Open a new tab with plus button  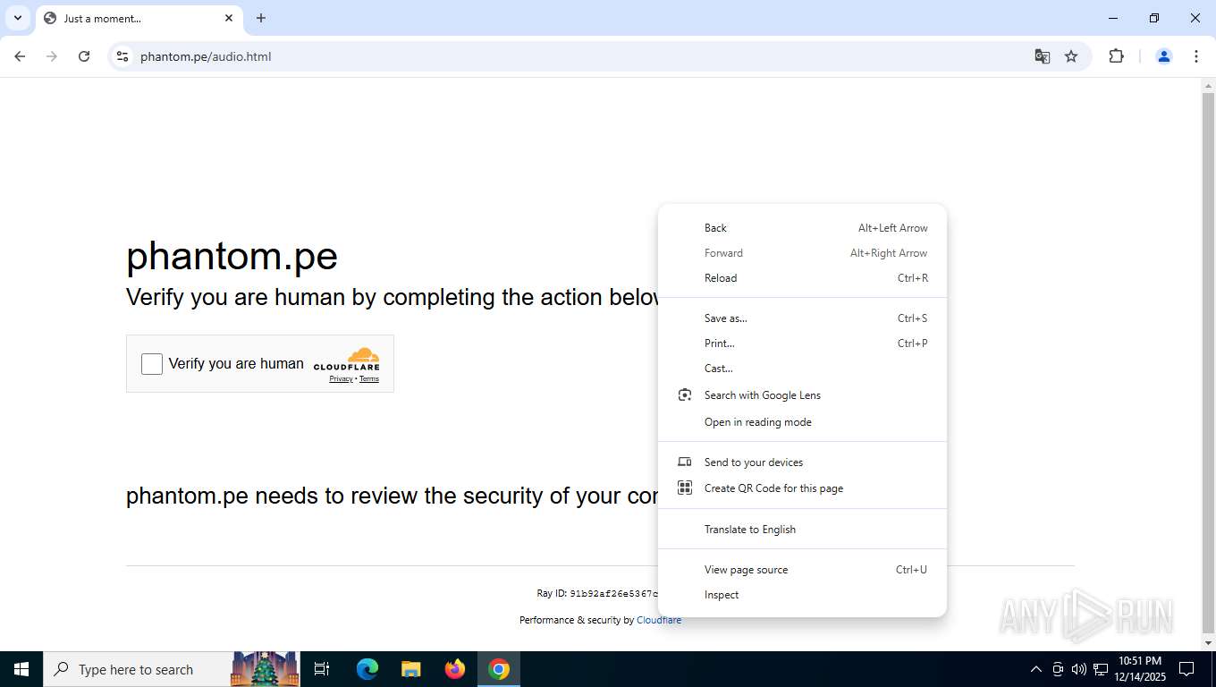click(261, 18)
